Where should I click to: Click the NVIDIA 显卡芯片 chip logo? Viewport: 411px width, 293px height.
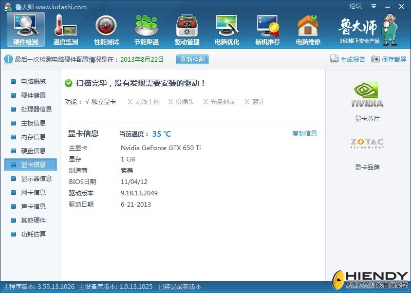point(367,95)
